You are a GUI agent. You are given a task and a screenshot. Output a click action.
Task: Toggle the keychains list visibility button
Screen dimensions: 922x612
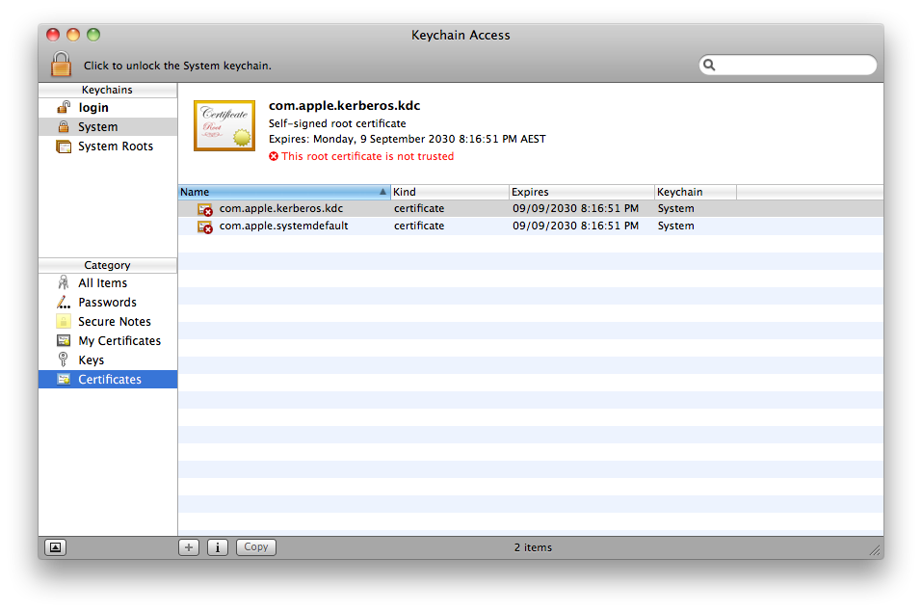pos(55,547)
